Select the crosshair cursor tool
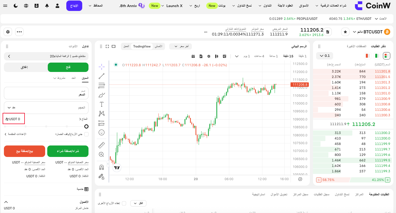 point(102,67)
